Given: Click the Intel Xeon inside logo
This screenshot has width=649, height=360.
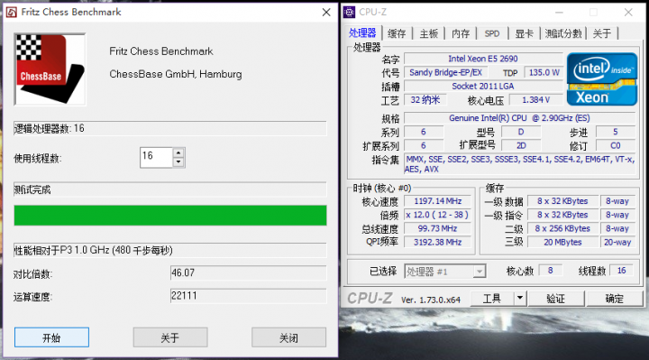Looking at the screenshot, I should click(602, 79).
